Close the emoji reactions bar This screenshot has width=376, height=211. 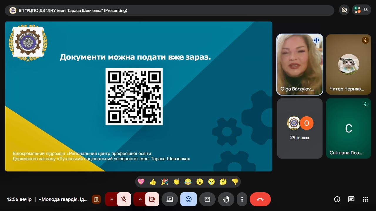pos(188,199)
